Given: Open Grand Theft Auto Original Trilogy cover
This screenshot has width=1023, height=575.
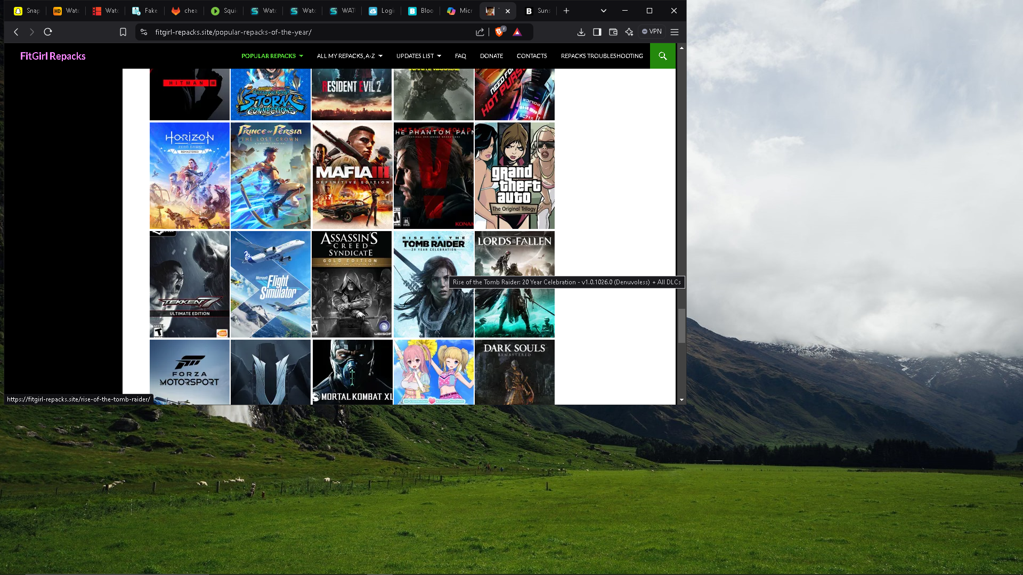Looking at the screenshot, I should pyautogui.click(x=515, y=176).
